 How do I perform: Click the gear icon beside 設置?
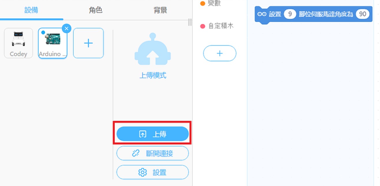(143, 172)
